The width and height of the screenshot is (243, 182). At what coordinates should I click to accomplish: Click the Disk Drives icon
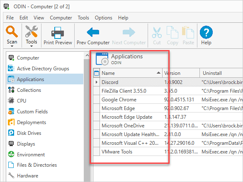click(x=11, y=133)
